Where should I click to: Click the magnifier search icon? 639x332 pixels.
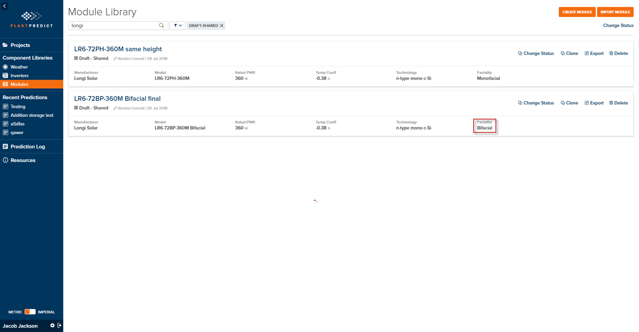[x=162, y=26]
